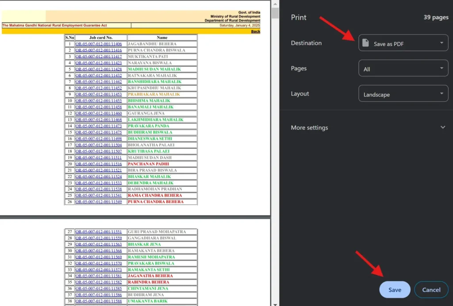Open the Destination dropdown showing Save as PDF
This screenshot has width=453, height=306.
403,43
